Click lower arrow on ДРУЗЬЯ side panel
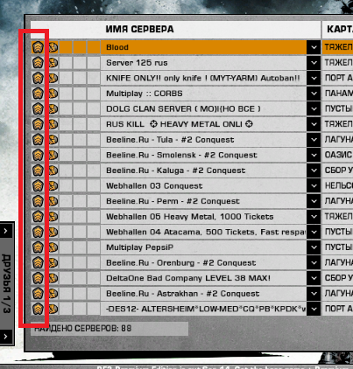The image size is (353, 369). click(x=6, y=337)
